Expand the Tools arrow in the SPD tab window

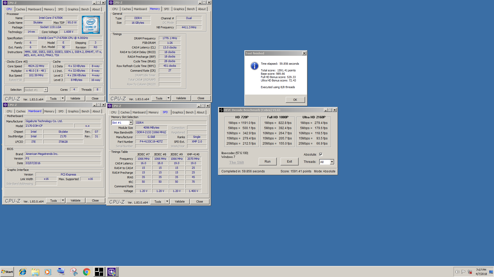[x=167, y=202]
